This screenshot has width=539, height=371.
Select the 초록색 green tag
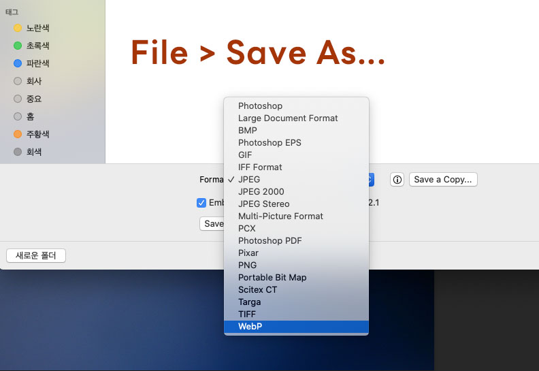point(31,46)
